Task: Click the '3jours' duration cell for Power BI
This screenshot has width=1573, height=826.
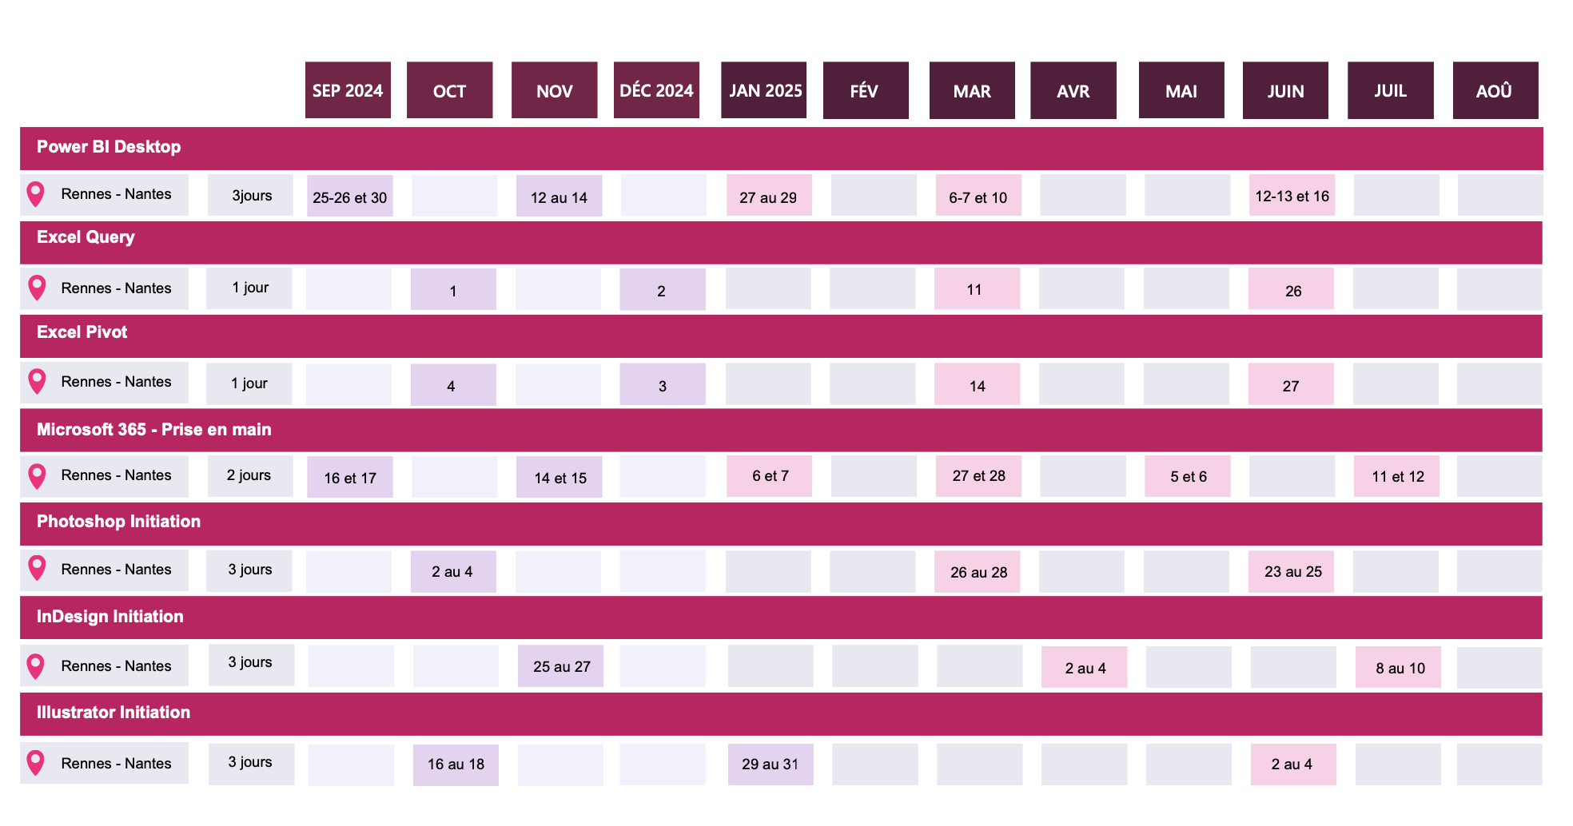Action: [251, 196]
